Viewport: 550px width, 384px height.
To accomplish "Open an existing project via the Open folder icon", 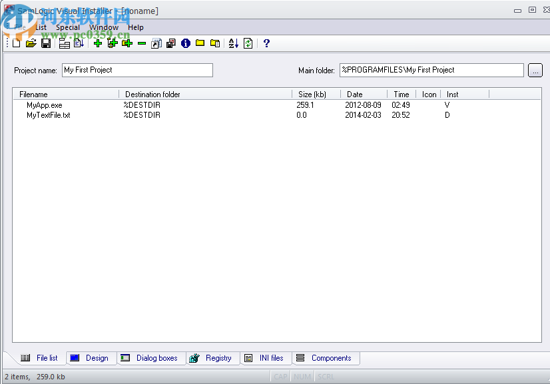I will coord(31,43).
